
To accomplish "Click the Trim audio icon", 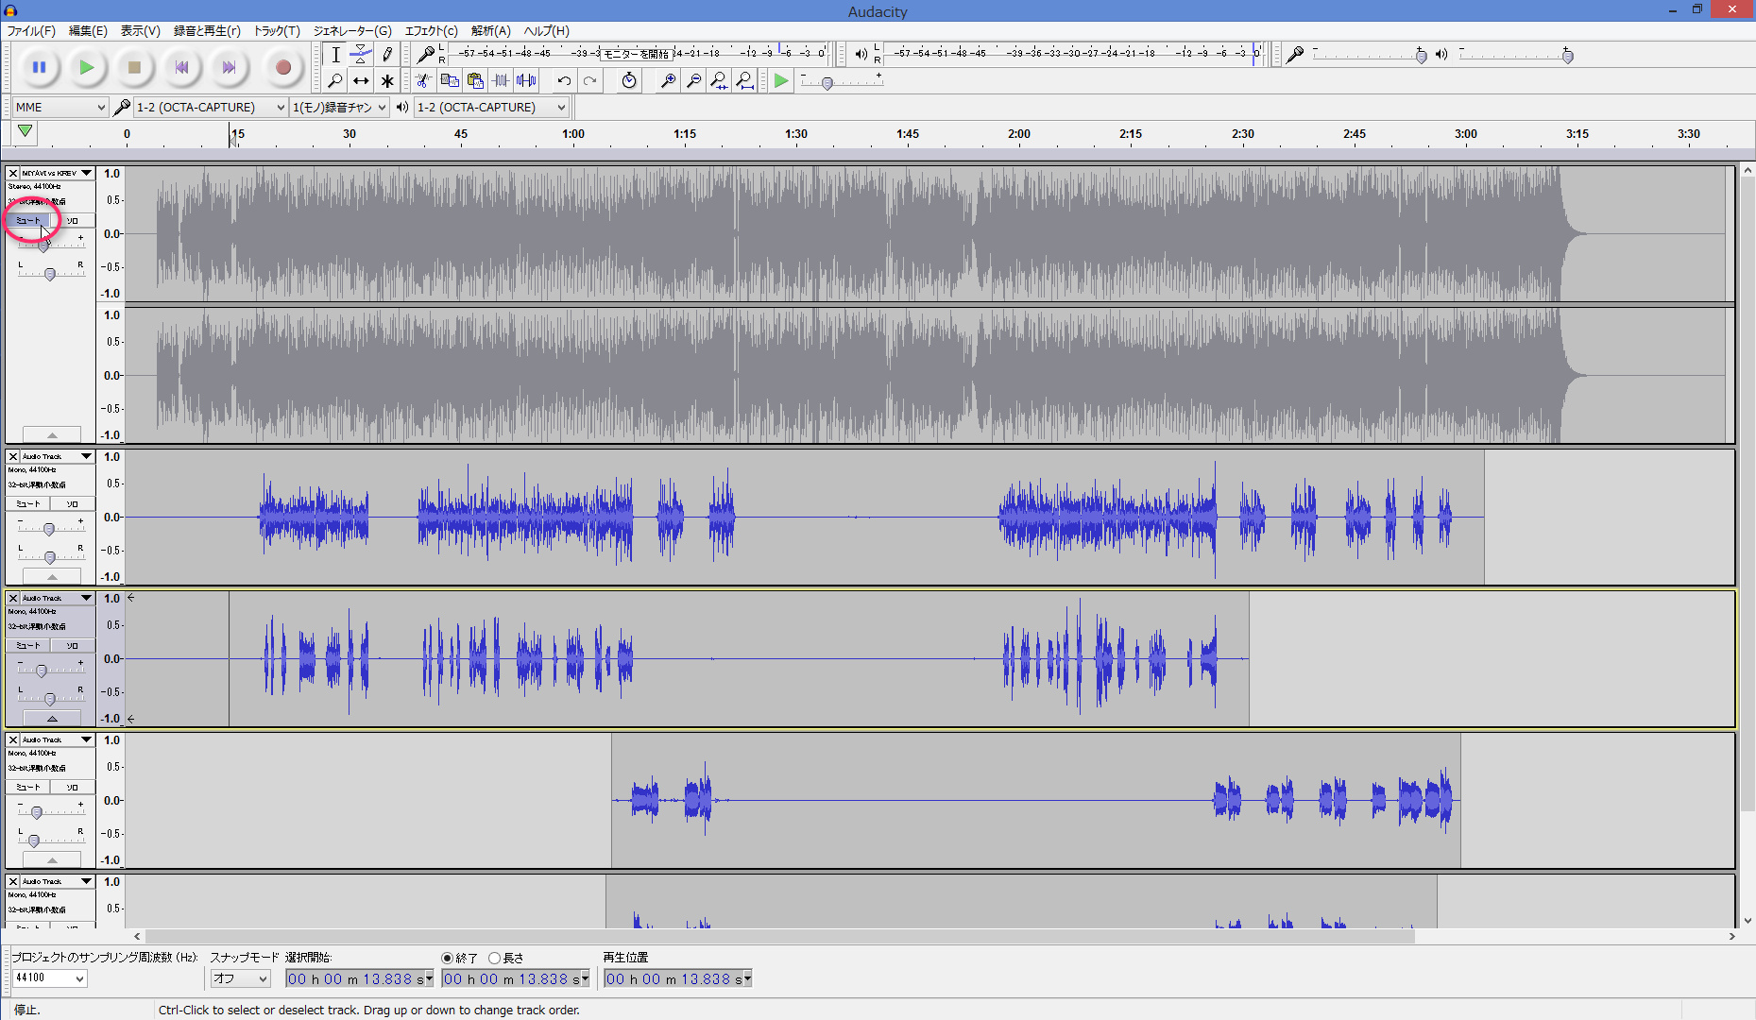I will pyautogui.click(x=501, y=80).
